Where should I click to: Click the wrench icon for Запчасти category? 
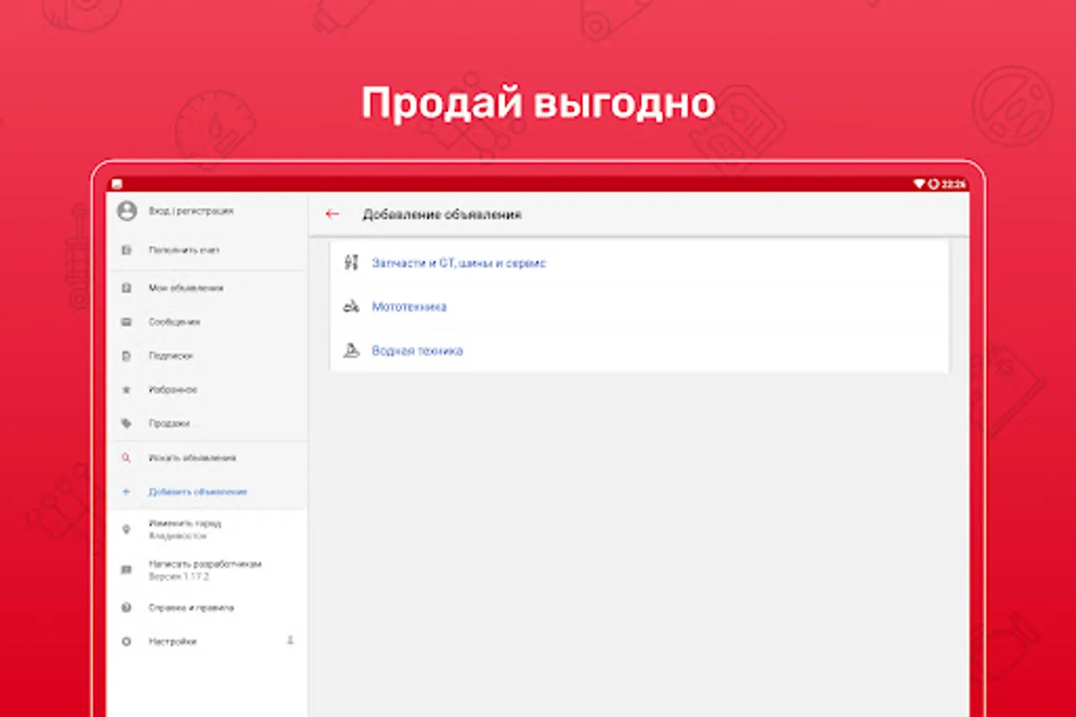pos(351,262)
